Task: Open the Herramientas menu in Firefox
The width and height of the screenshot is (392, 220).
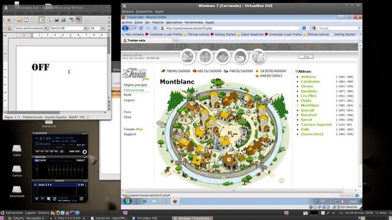Action: click(x=194, y=23)
